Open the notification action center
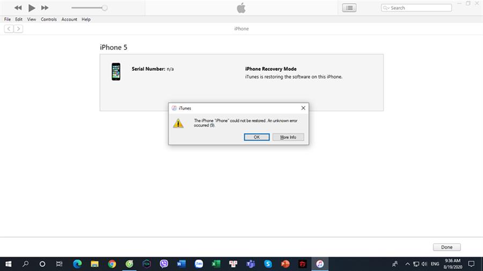This screenshot has height=271, width=483. 471,264
